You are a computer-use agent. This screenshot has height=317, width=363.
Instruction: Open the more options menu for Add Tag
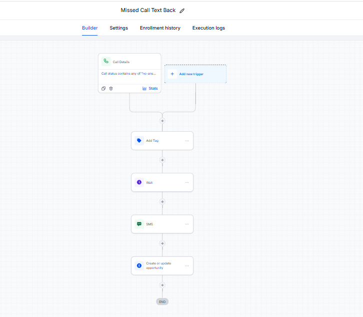click(187, 141)
